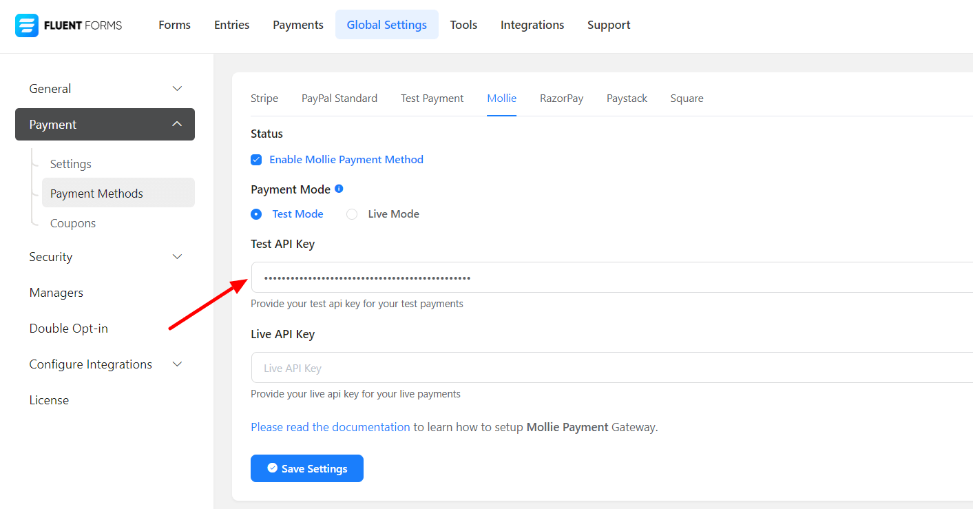This screenshot has height=509, width=973.
Task: Select Test Mode radio button
Action: (x=256, y=214)
